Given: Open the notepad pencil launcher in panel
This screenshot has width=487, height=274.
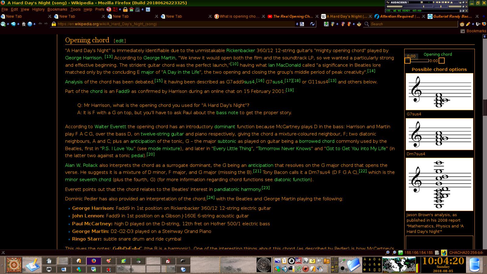Looking at the screenshot, I should coord(33,265).
